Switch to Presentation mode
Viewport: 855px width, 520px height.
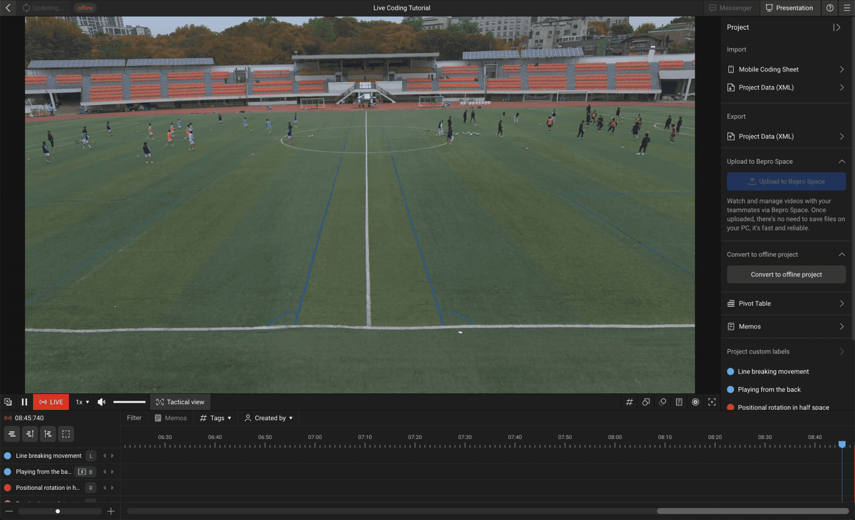pos(789,8)
